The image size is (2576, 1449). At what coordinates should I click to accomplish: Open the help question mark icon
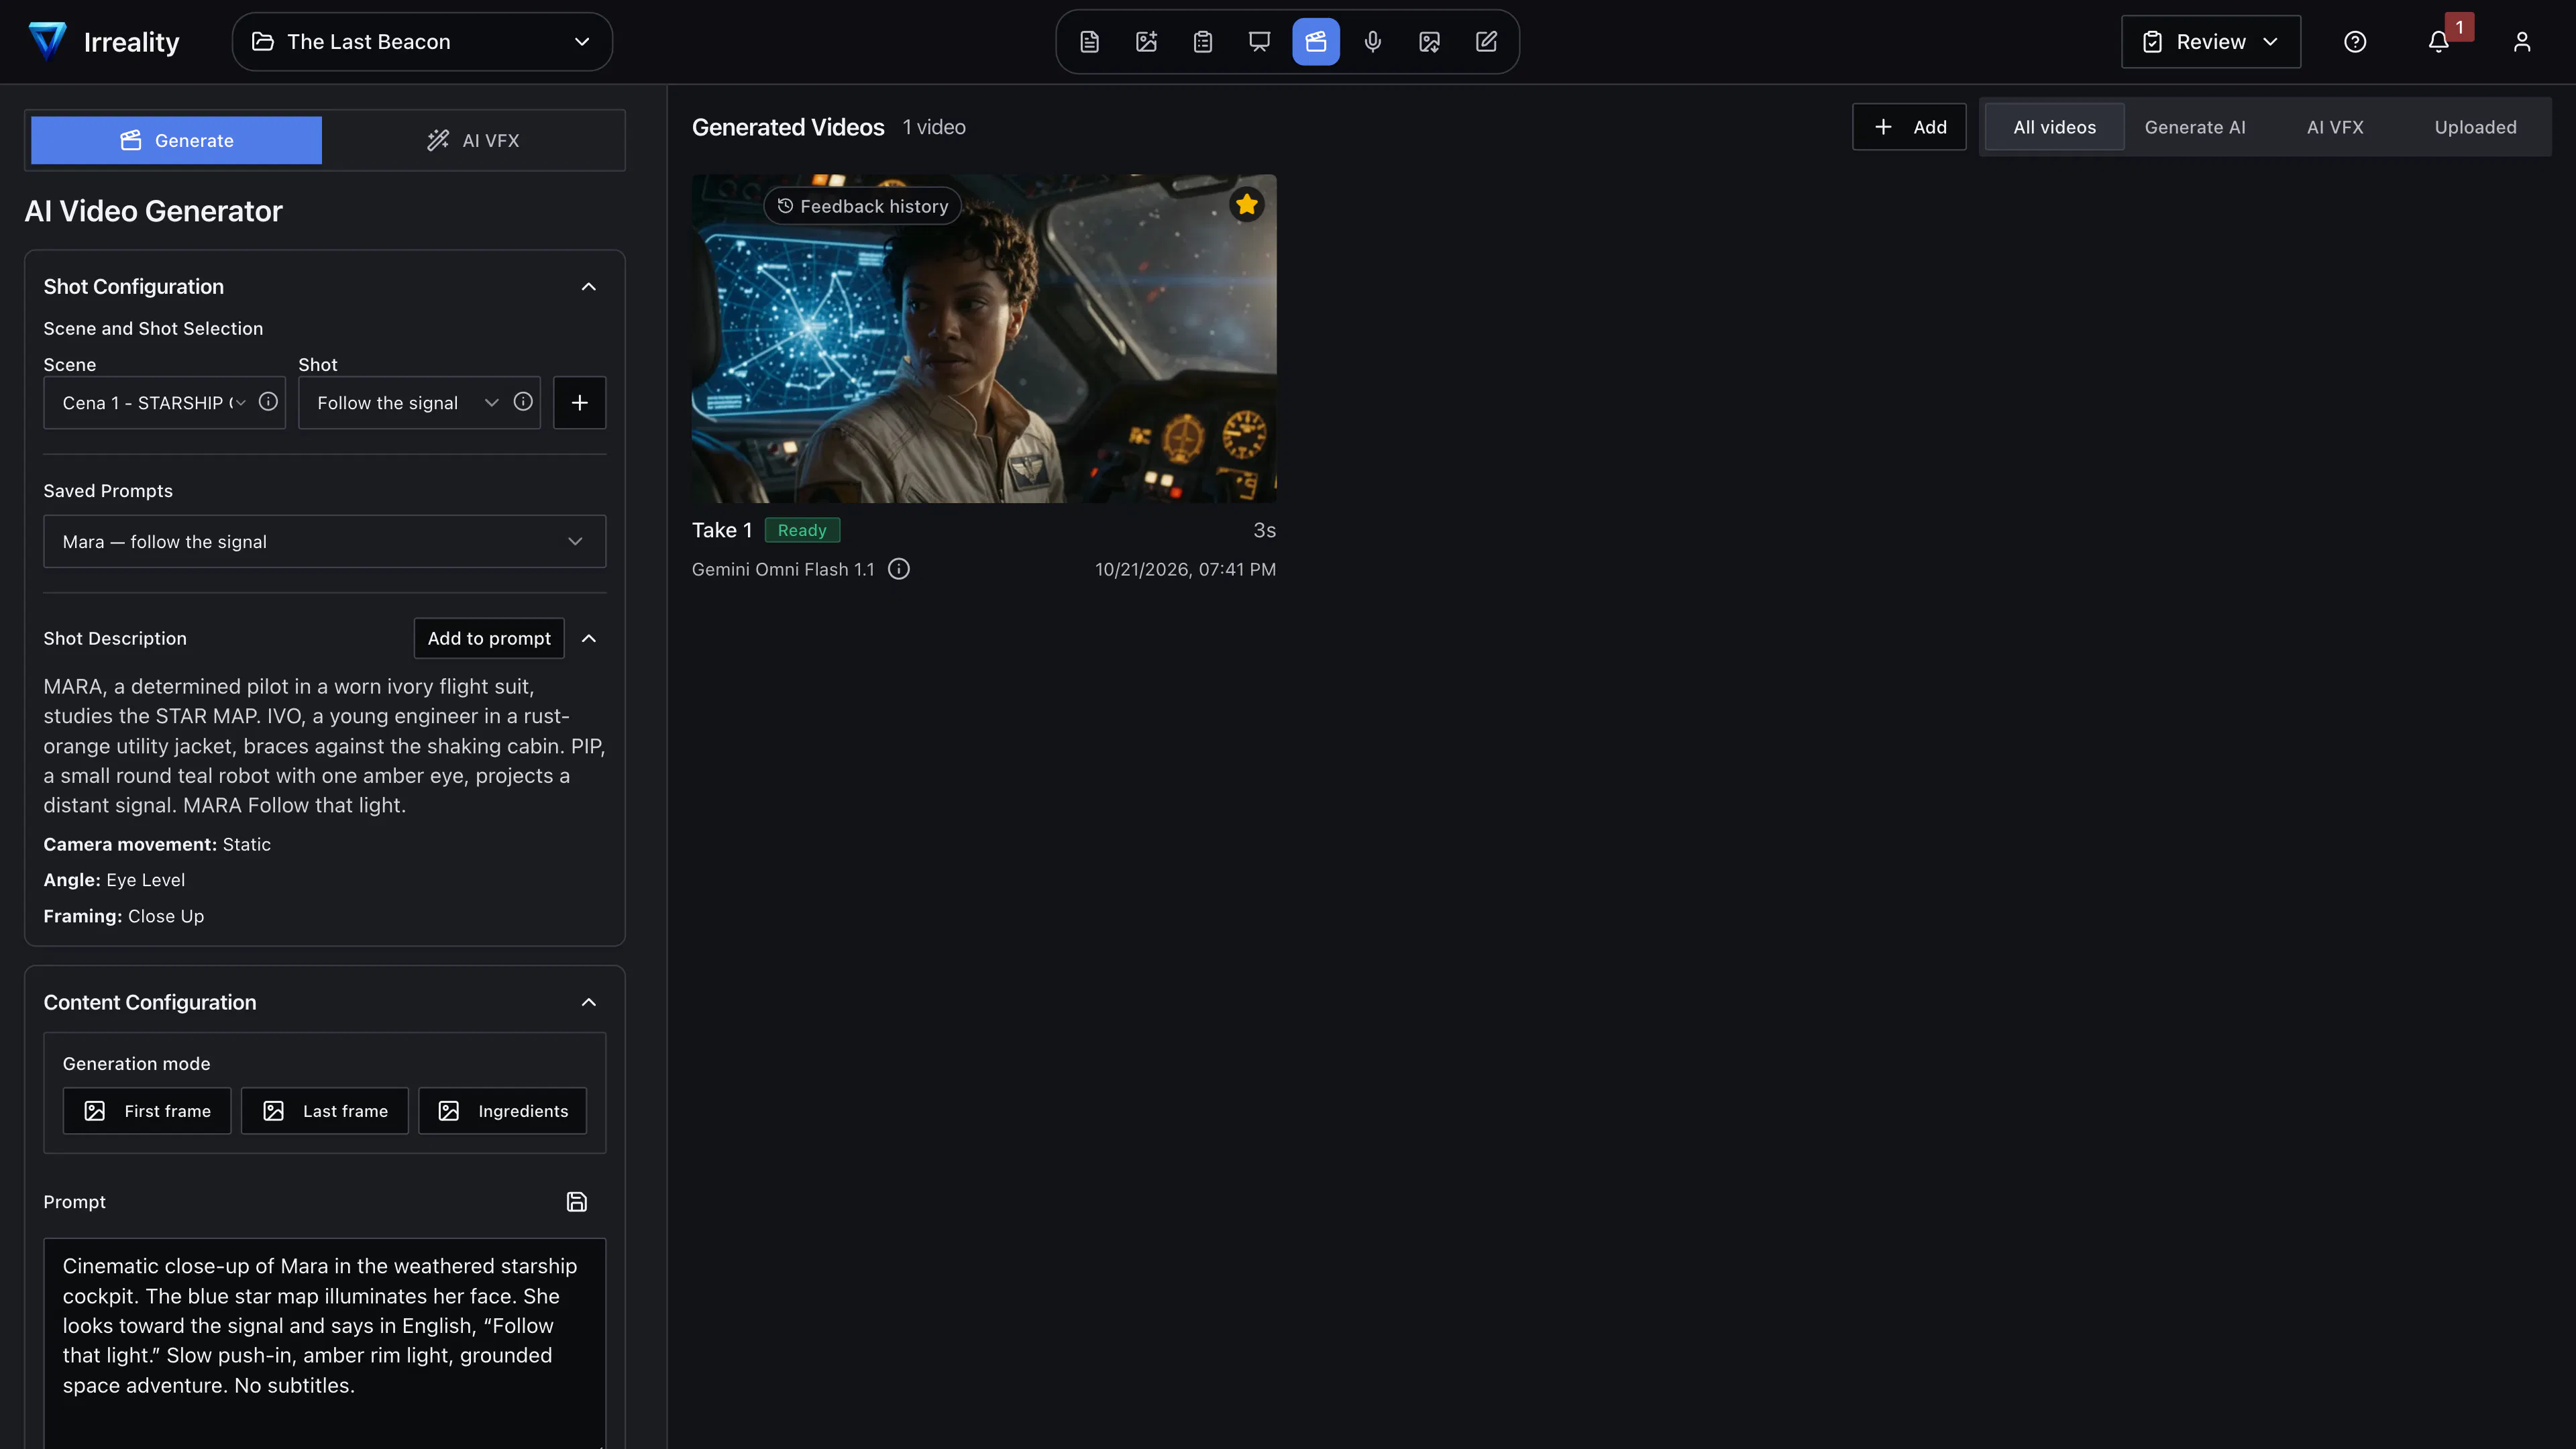tap(2355, 42)
